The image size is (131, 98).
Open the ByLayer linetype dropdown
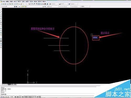coord(65,7)
